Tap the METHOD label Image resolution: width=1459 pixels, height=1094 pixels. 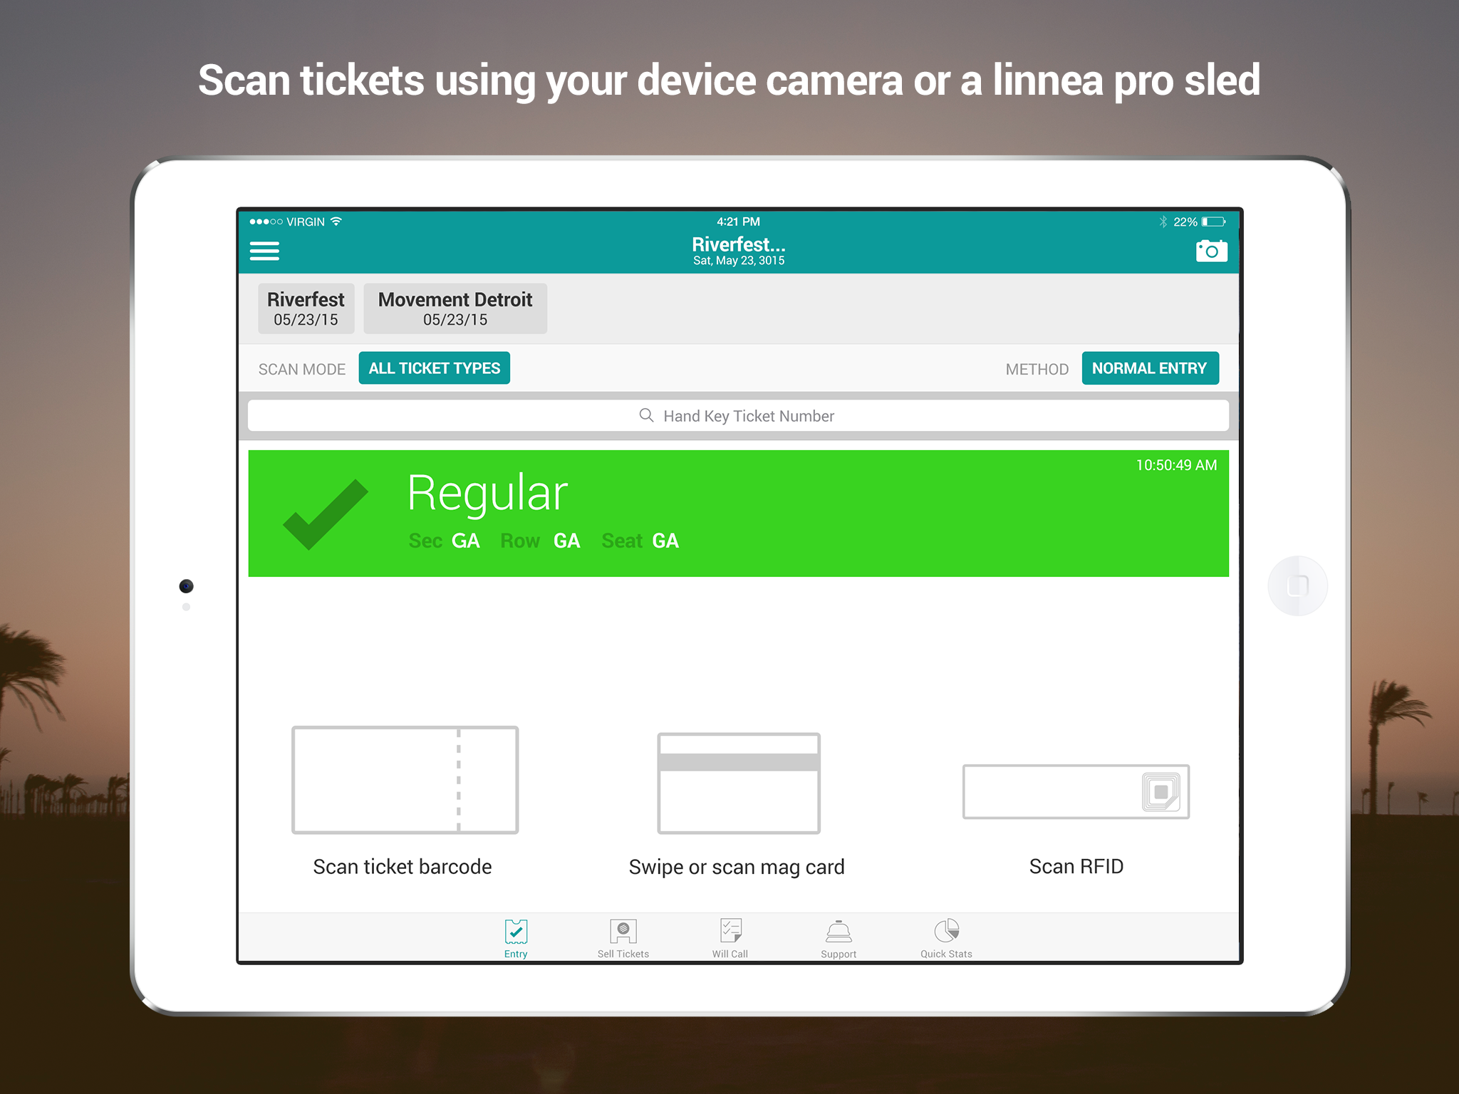1037,370
